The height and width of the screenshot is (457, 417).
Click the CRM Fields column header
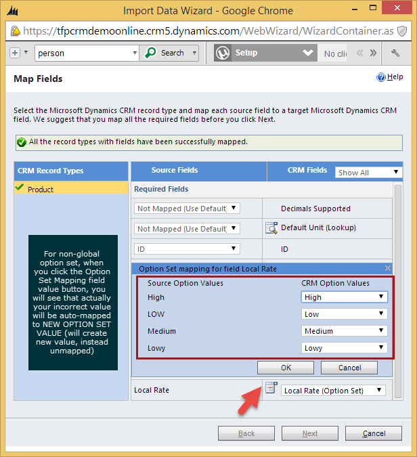tap(307, 170)
